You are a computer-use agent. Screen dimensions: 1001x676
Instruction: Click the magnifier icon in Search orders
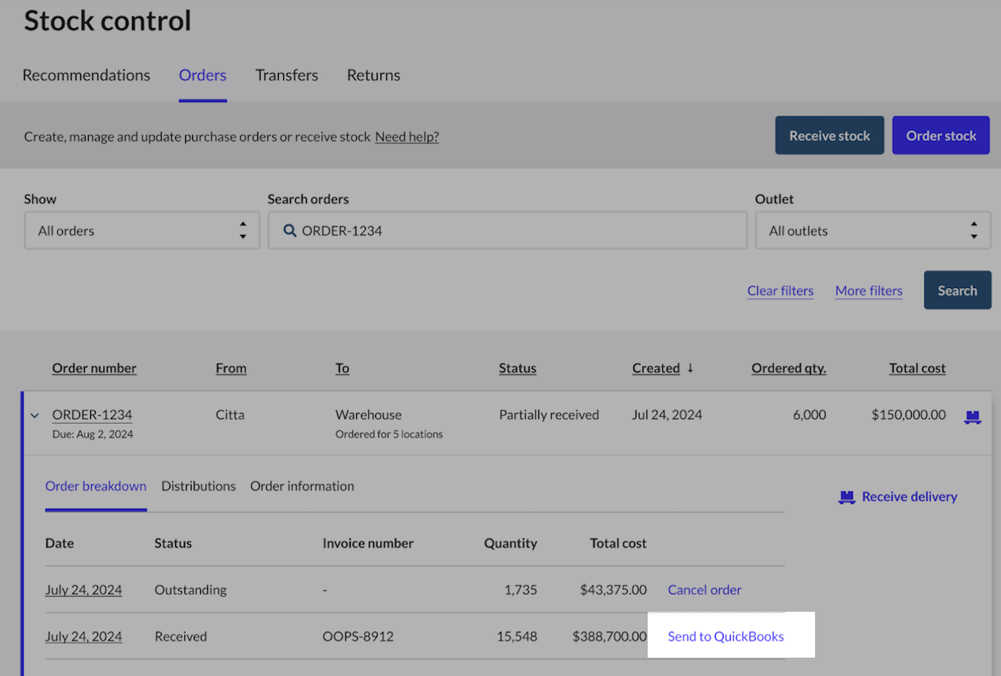pos(290,231)
